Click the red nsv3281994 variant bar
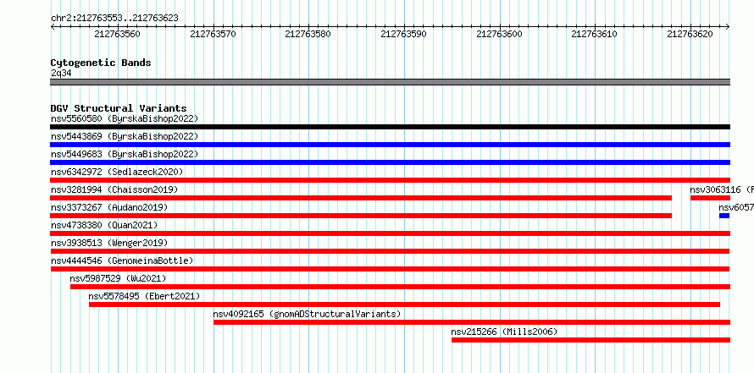754x373 pixels. (361, 198)
